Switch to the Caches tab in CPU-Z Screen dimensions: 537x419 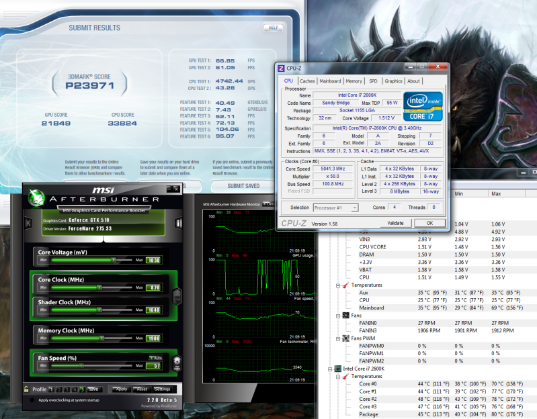[307, 81]
